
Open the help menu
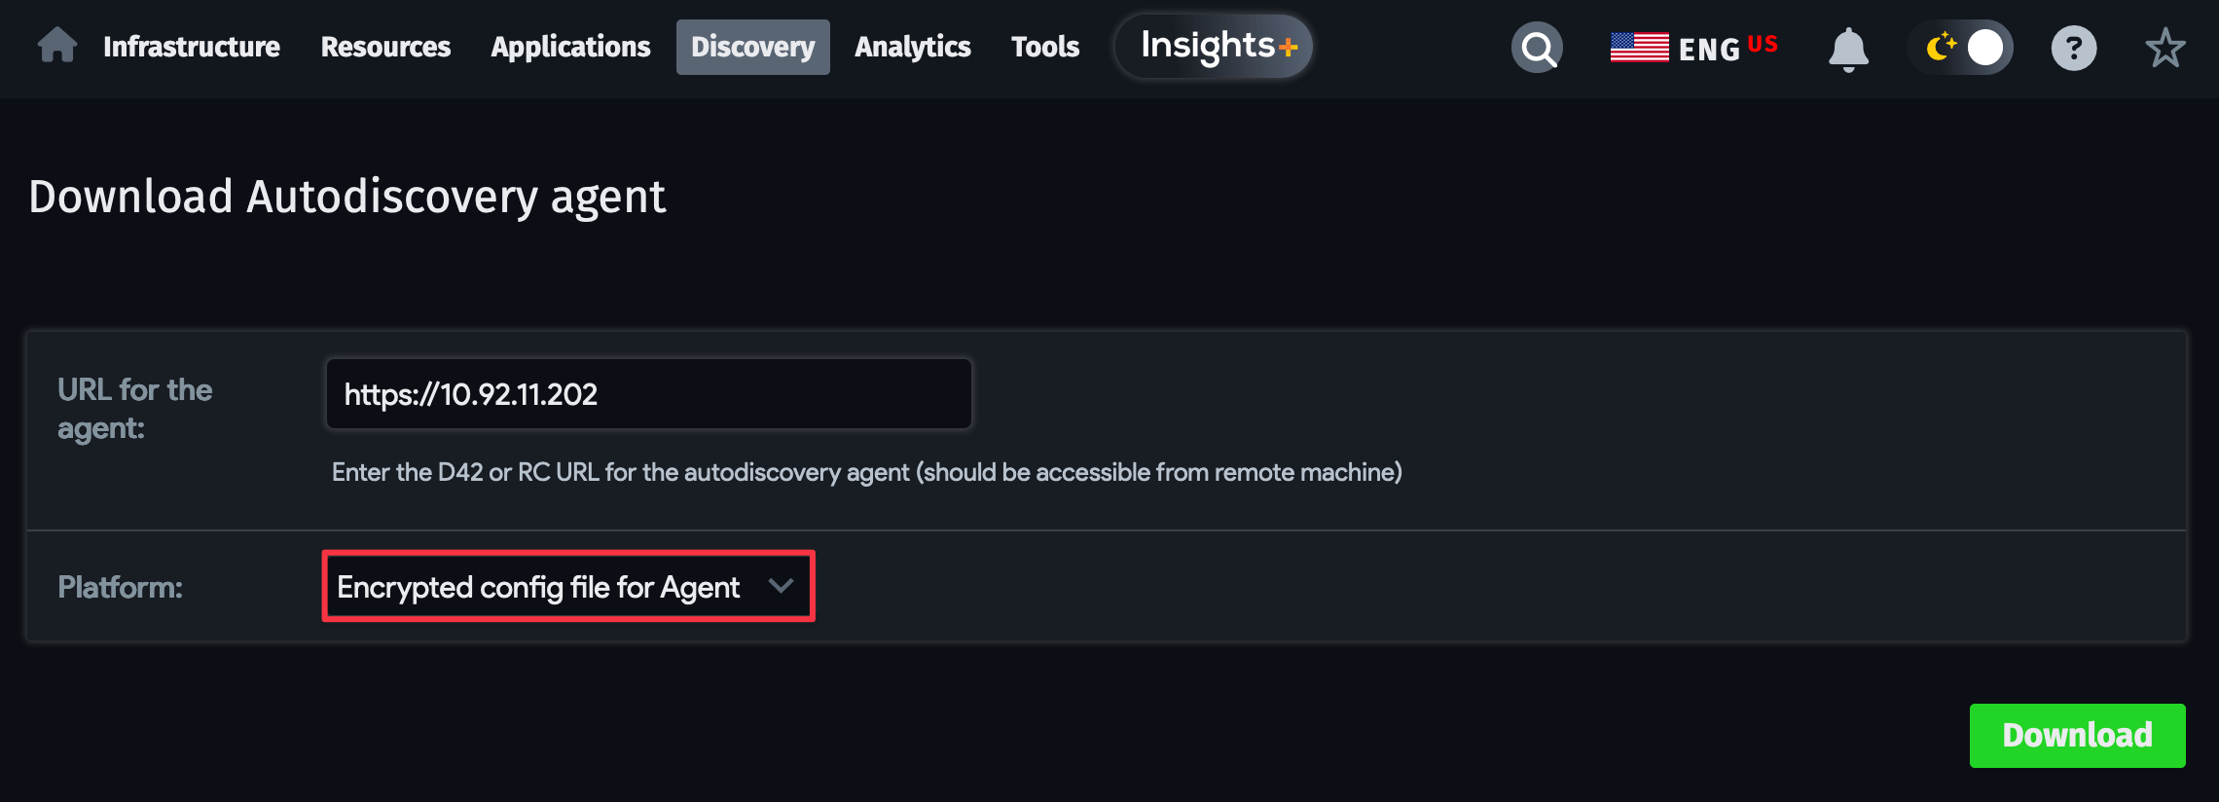click(2074, 48)
